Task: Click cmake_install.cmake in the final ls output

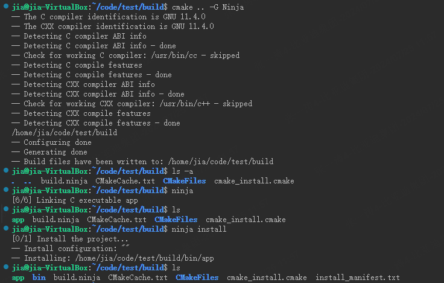Action: (x=267, y=278)
